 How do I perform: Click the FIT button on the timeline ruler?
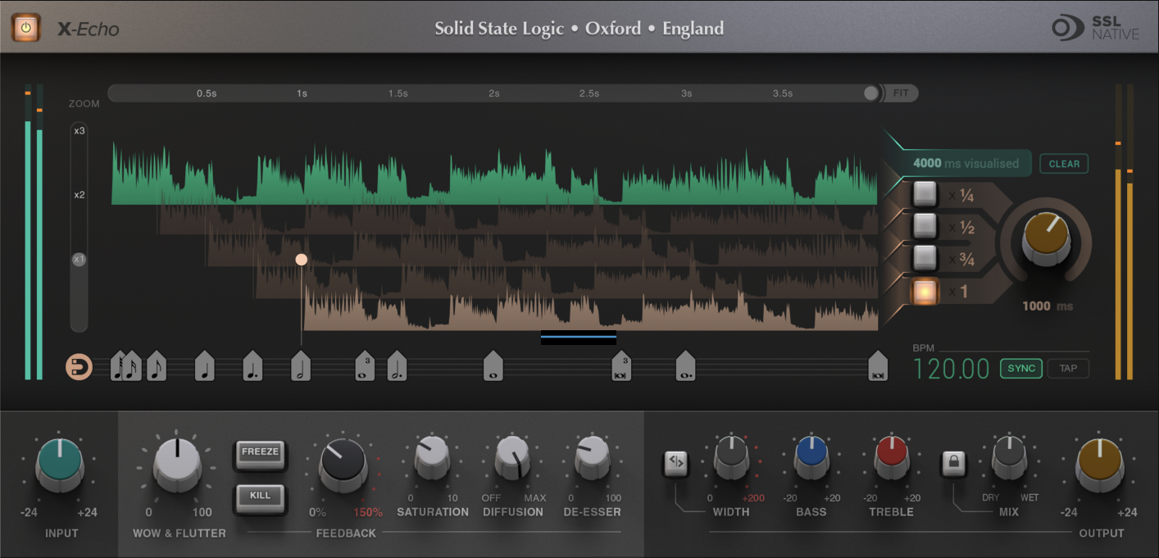pyautogui.click(x=900, y=93)
